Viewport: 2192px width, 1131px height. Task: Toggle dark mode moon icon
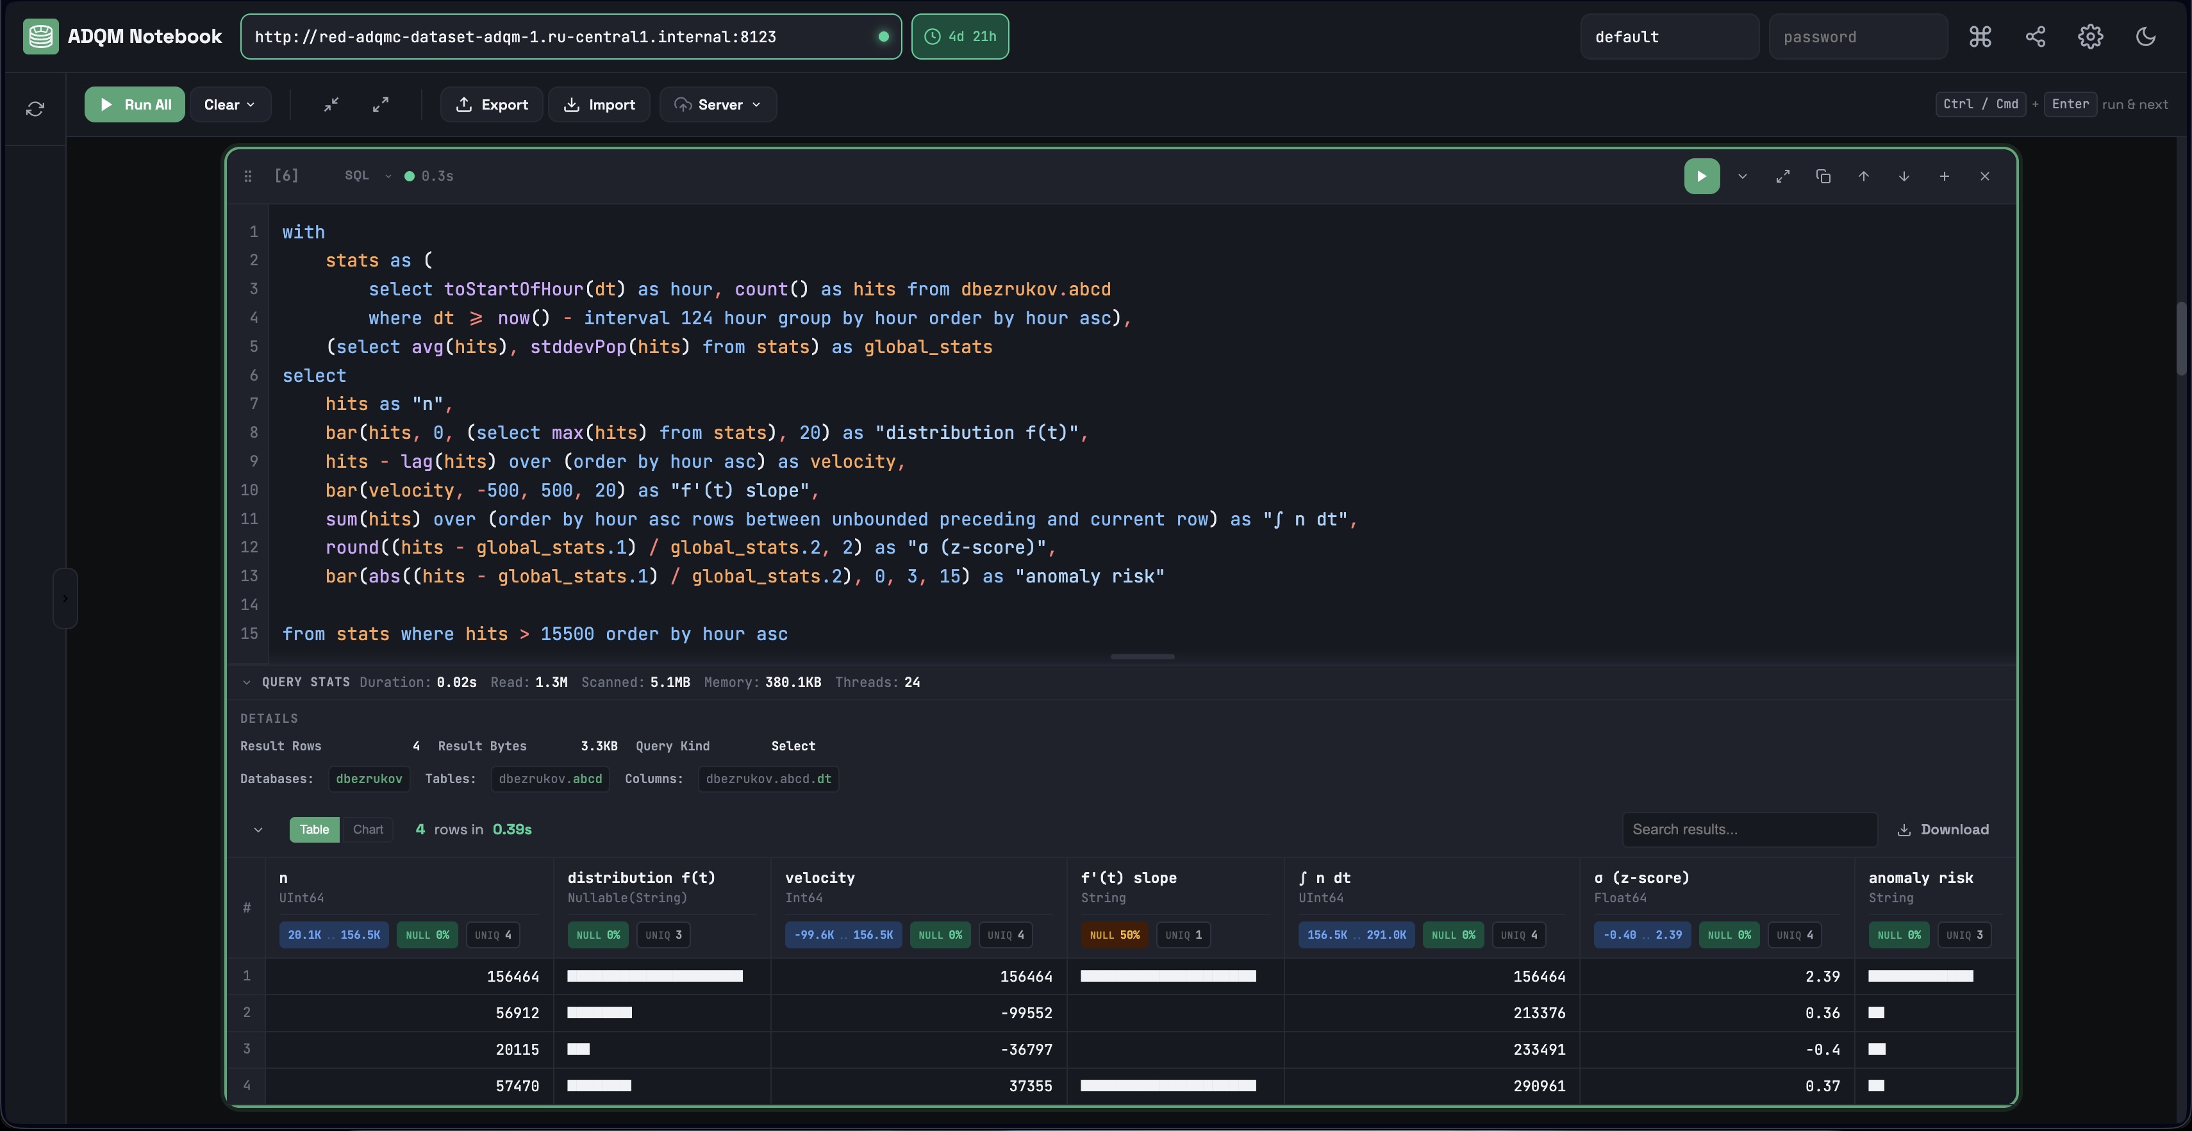2145,37
